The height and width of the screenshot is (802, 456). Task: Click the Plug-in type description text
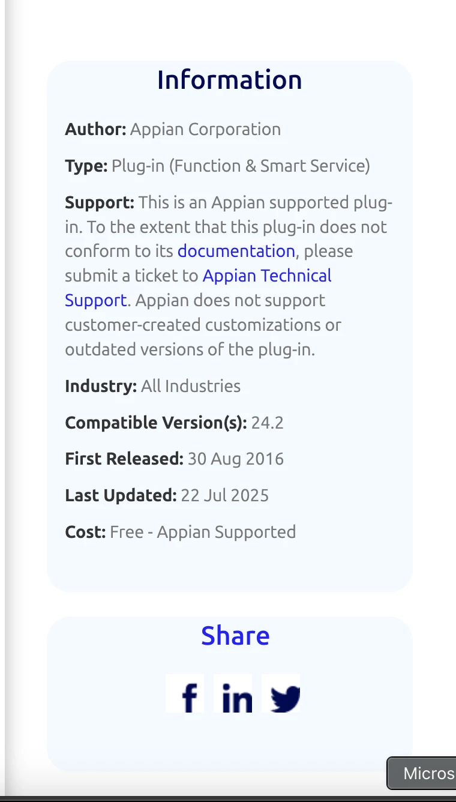pyautogui.click(x=241, y=166)
